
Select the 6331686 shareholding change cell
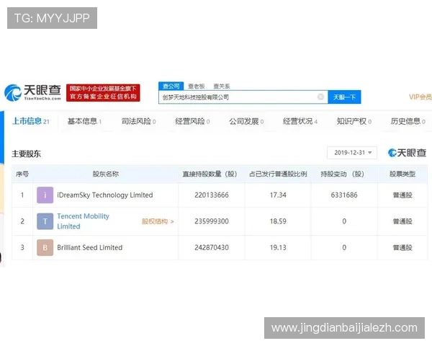tap(344, 195)
